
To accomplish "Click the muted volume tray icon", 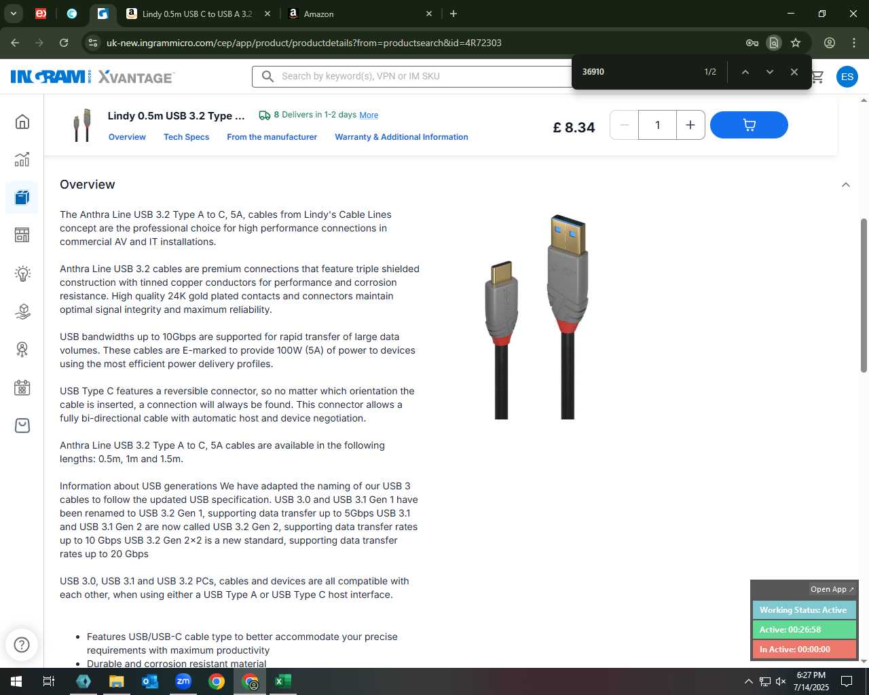I will click(781, 681).
